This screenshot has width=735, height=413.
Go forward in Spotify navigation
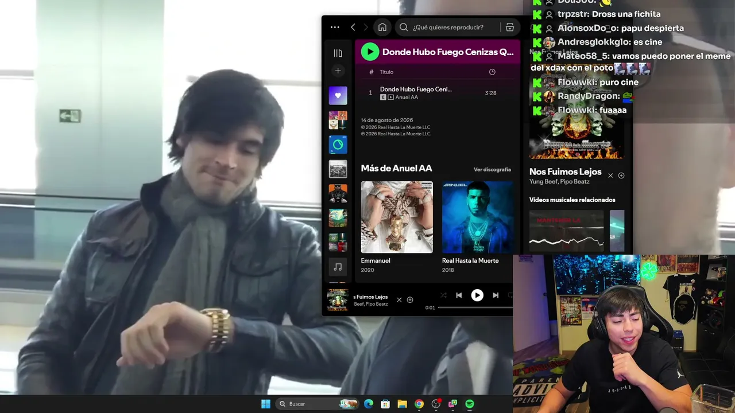366,27
